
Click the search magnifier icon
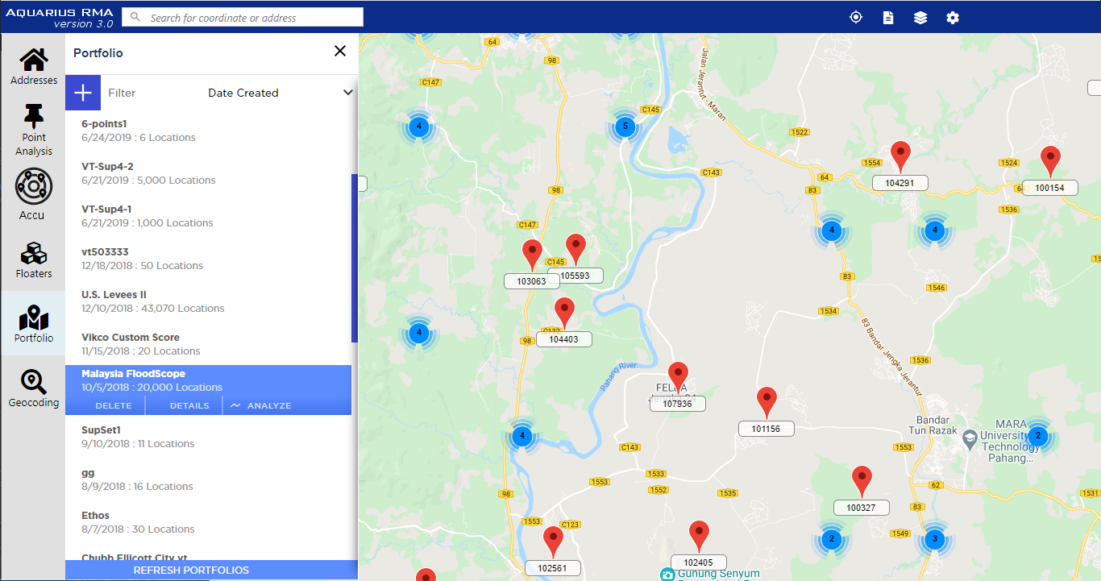136,17
